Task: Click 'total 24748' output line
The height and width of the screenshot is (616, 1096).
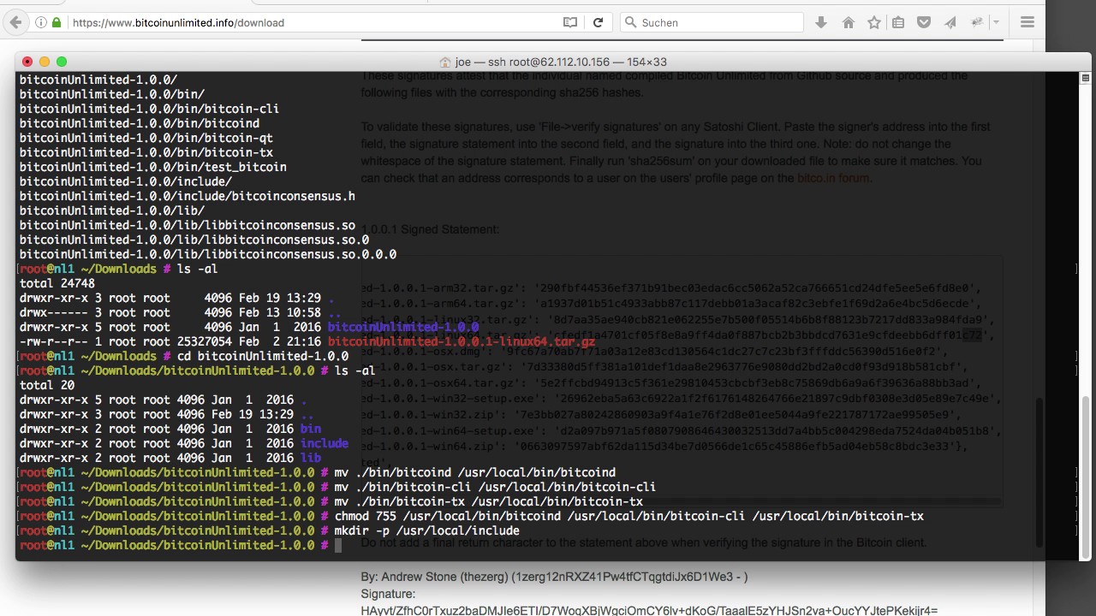Action: (x=57, y=284)
